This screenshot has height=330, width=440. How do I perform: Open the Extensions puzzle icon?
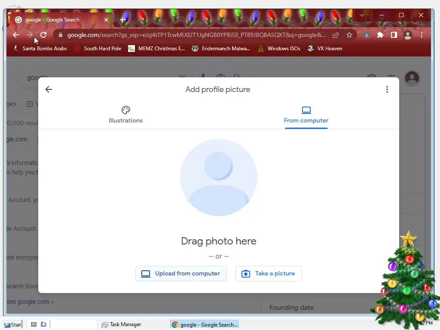point(380,35)
